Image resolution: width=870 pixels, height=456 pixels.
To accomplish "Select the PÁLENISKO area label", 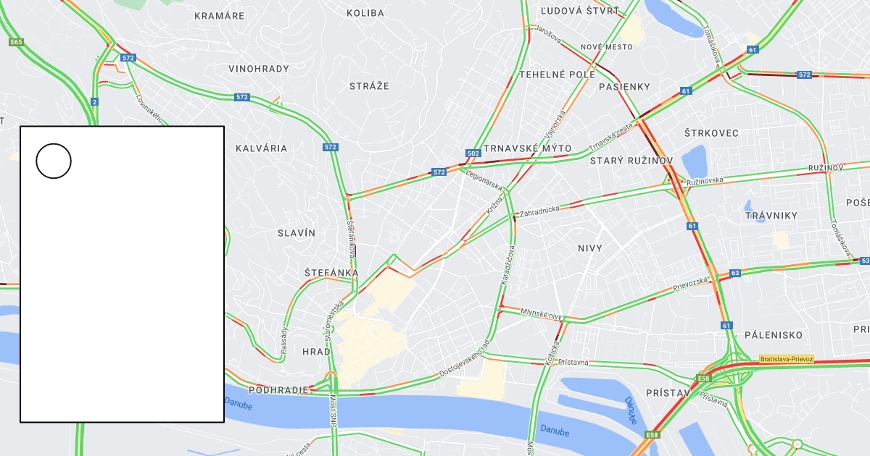I will click(x=774, y=335).
